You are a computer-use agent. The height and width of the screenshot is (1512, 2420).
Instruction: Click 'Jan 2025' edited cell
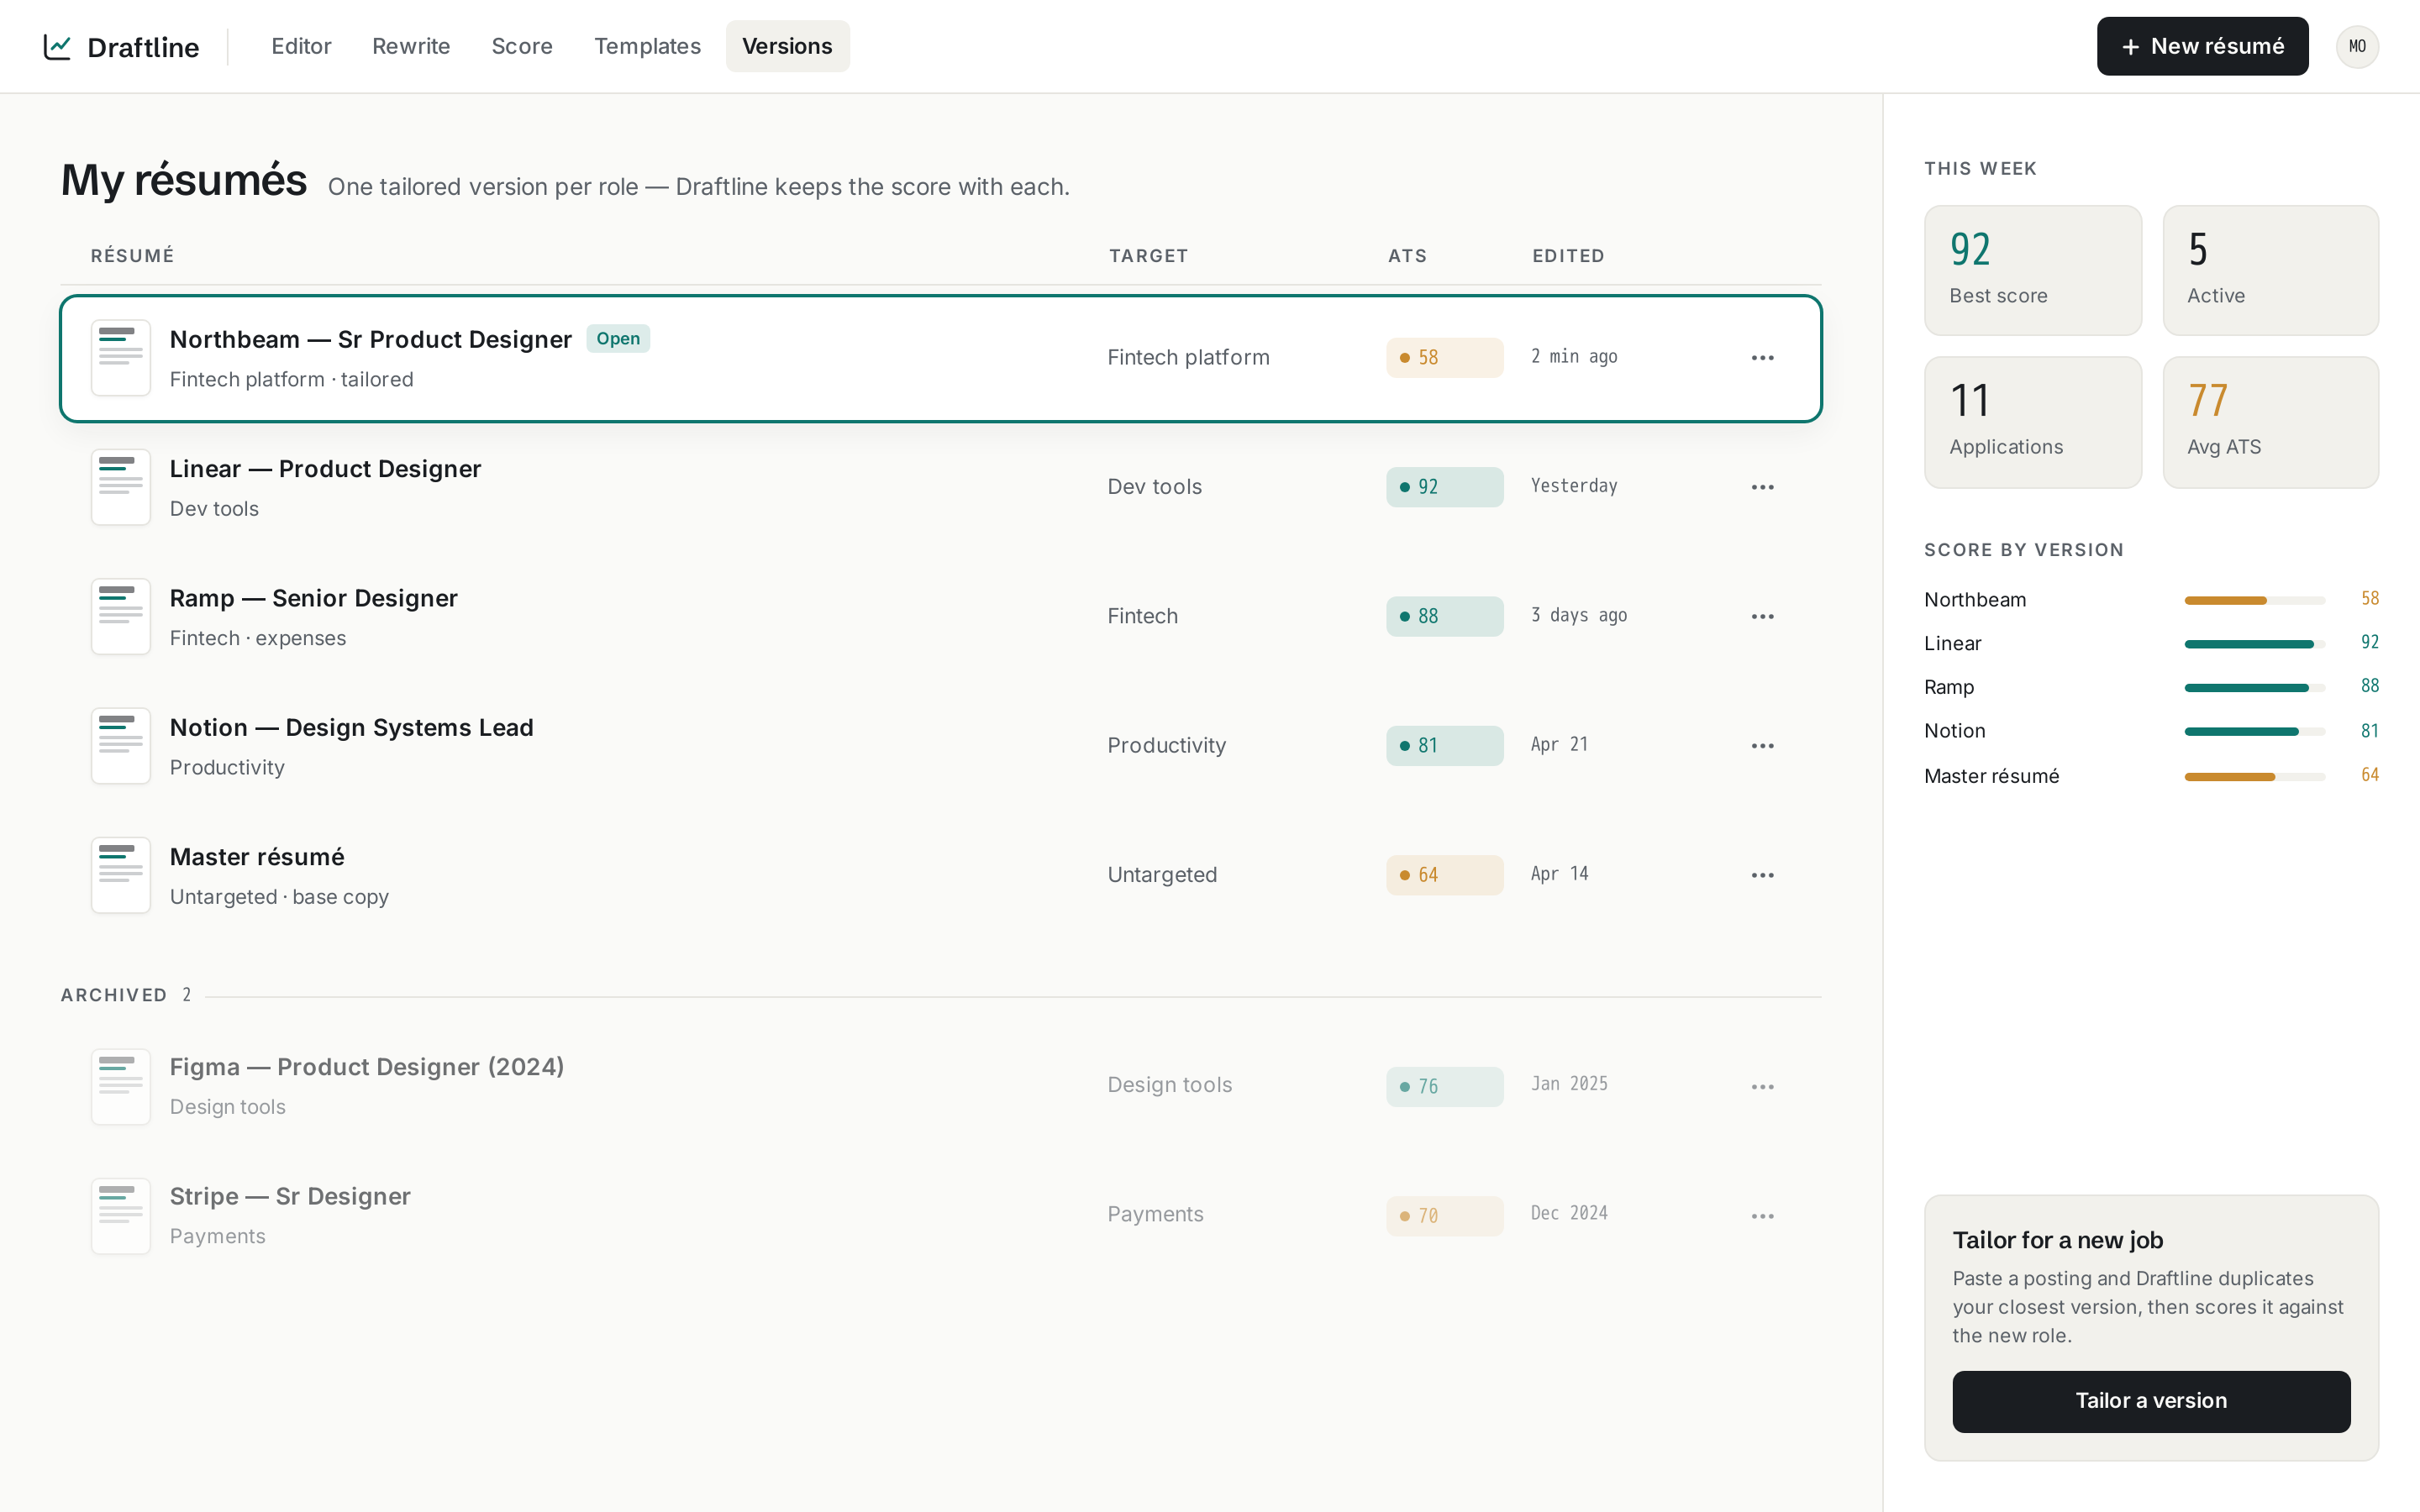click(1569, 1084)
